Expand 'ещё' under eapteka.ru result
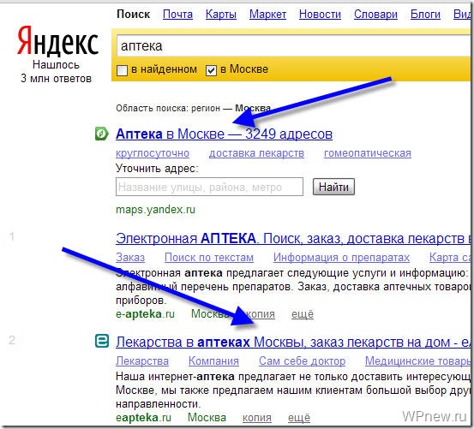Screen dimensions: 474x429 [299, 418]
